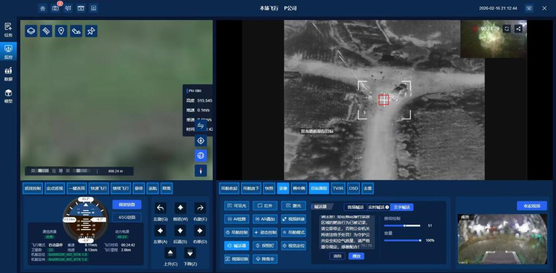The height and width of the screenshot is (273, 556).
Task: Click the 播放 play button
Action: click(356, 256)
